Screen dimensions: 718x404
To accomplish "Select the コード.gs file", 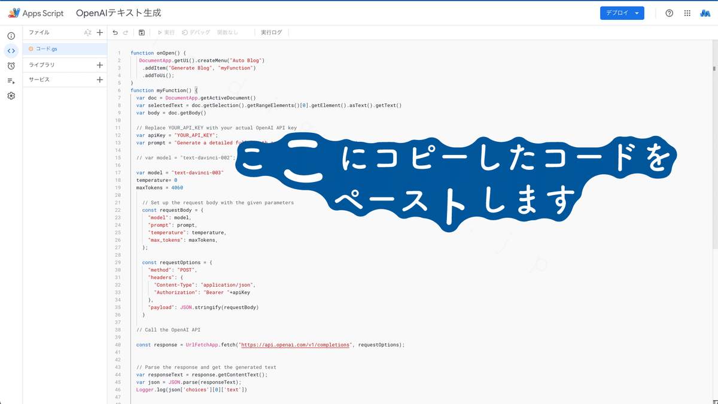I will (x=65, y=49).
